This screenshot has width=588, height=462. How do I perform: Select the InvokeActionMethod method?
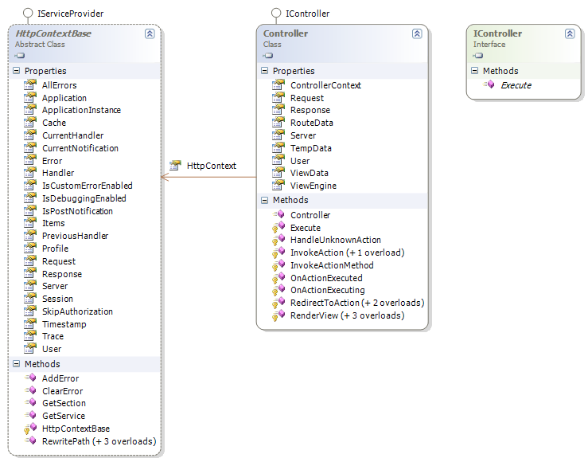[x=332, y=265]
